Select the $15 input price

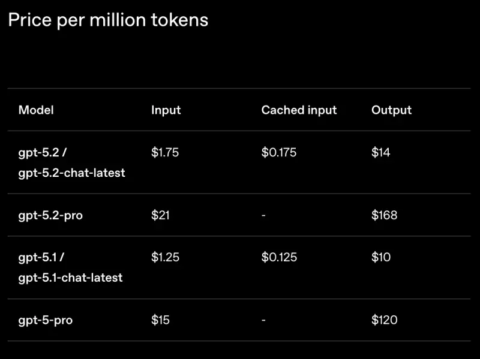160,320
